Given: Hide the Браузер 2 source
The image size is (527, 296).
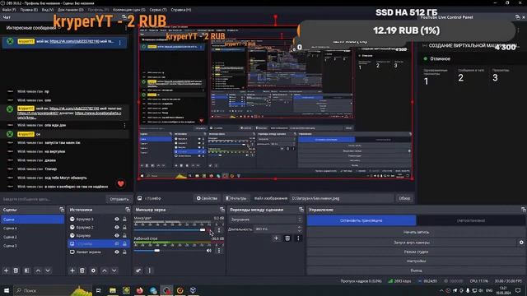Looking at the screenshot, I should (117, 227).
